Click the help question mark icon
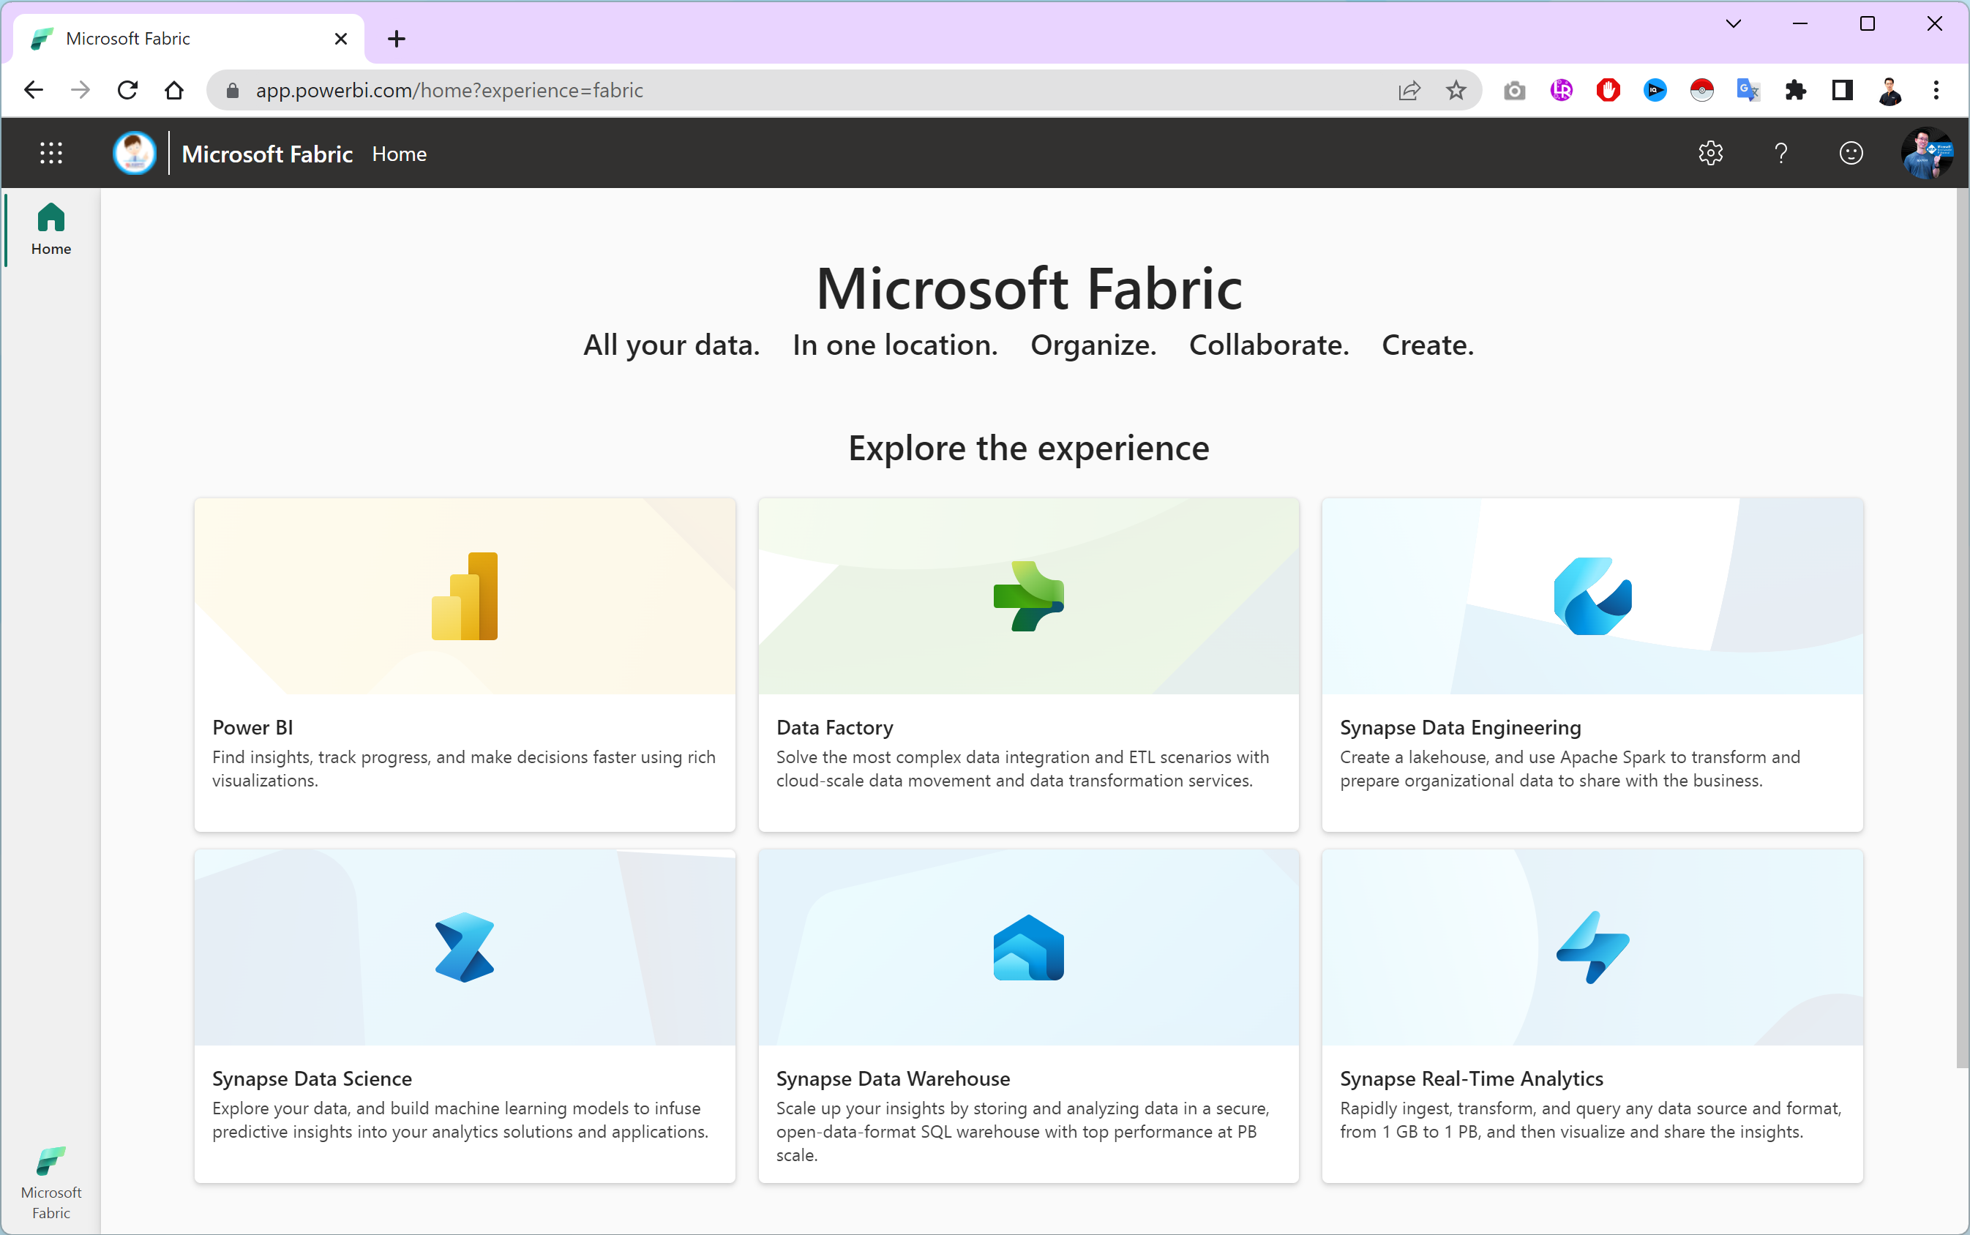1970x1235 pixels. (1780, 153)
